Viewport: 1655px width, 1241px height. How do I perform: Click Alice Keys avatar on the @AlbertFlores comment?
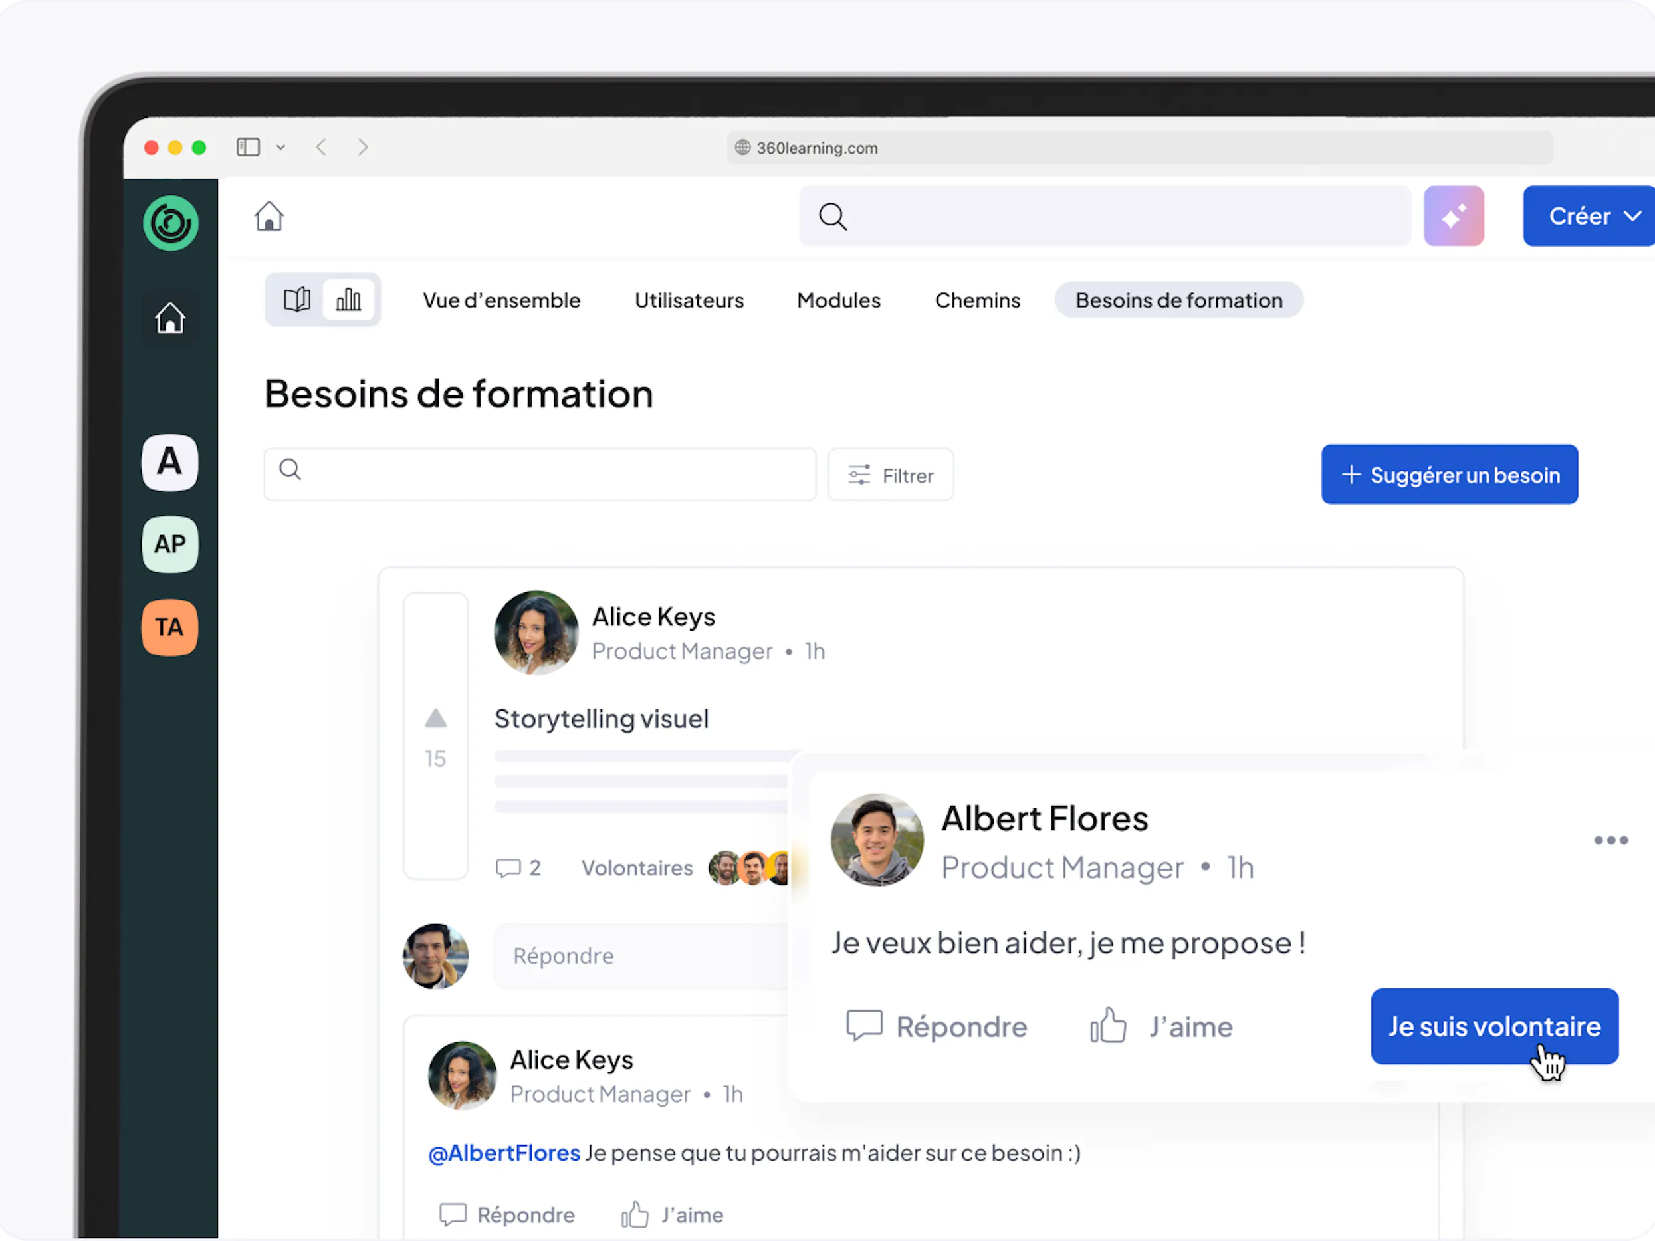(x=462, y=1075)
